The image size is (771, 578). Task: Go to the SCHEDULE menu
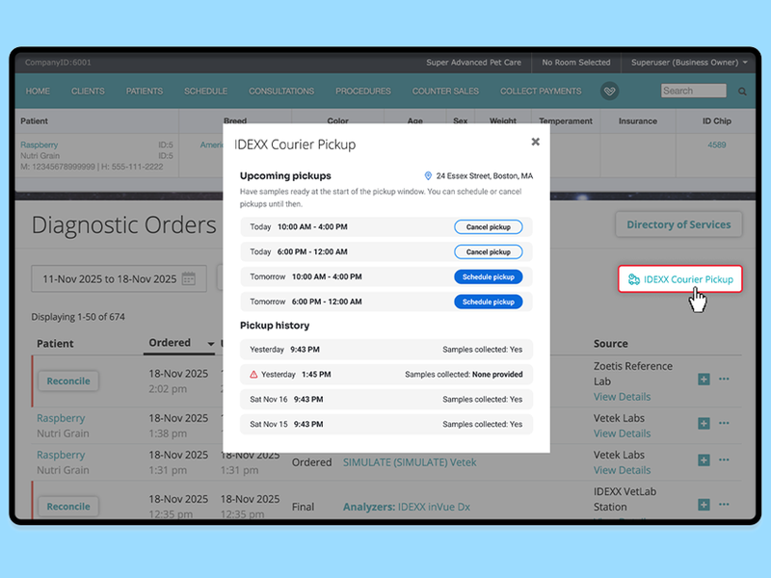[205, 91]
